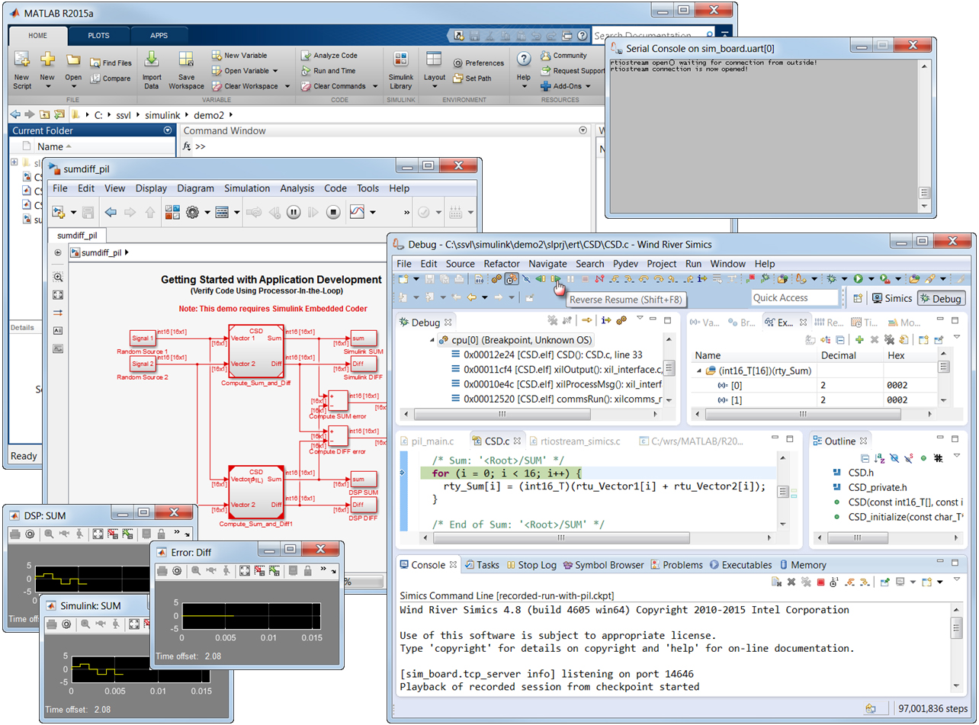Toggle the Sample Time Display palette icon
This screenshot has height=725, width=979.
pos(58,313)
